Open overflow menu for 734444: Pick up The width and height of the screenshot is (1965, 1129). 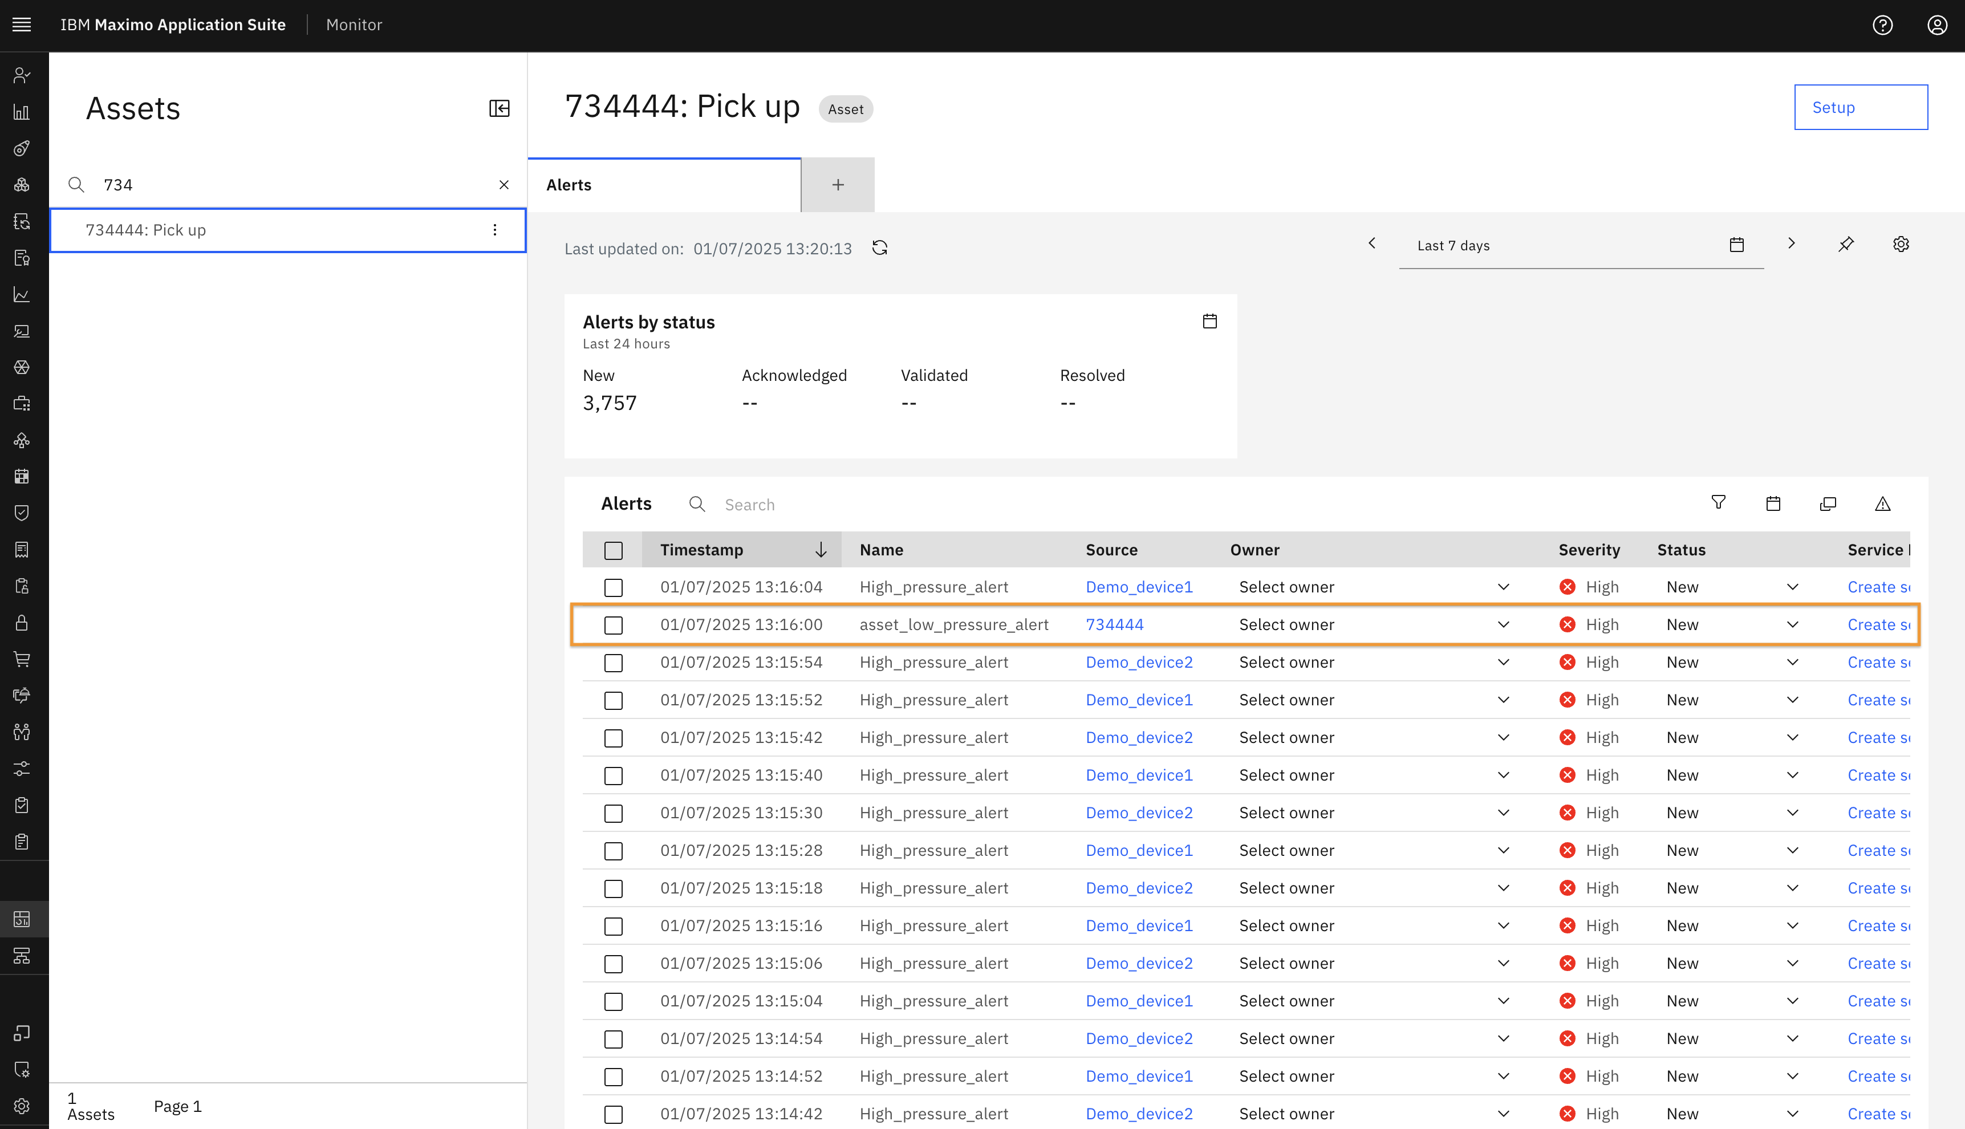(x=495, y=230)
